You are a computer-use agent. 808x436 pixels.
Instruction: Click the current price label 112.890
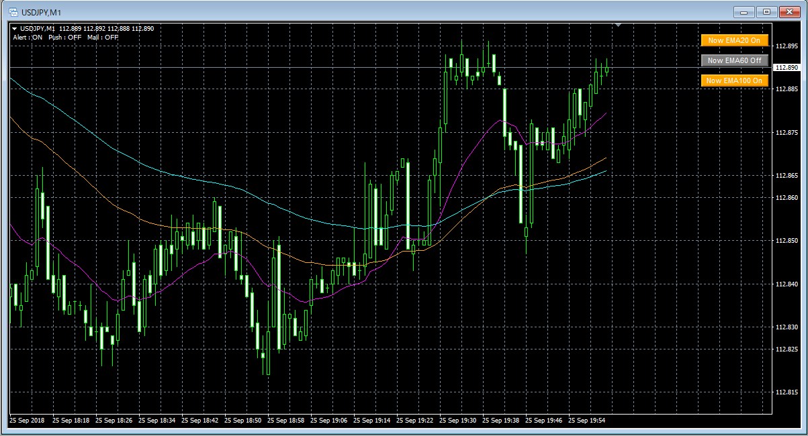787,68
